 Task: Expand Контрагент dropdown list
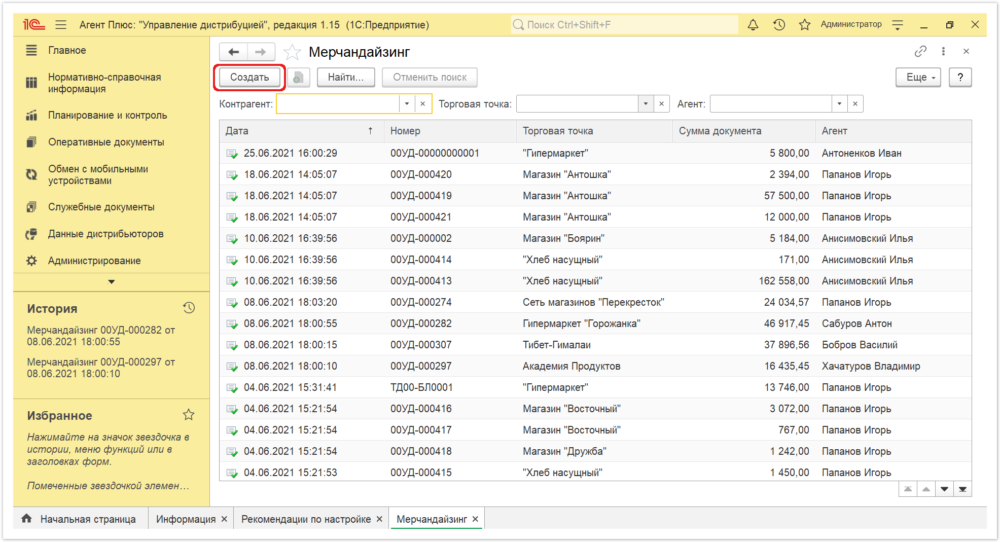[x=407, y=104]
